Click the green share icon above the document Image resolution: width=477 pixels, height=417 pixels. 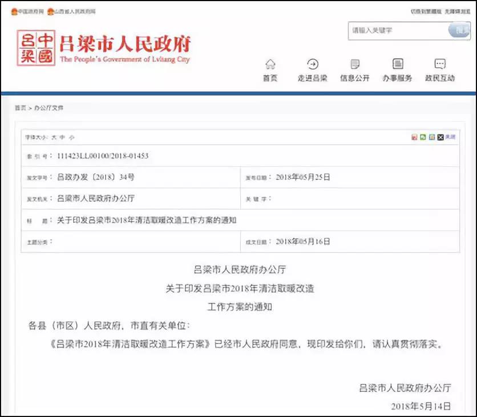click(423, 137)
